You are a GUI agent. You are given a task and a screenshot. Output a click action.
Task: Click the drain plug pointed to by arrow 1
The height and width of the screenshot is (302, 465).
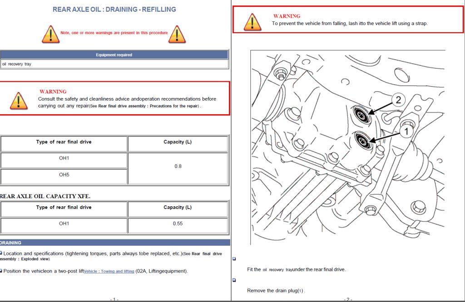tap(363, 140)
